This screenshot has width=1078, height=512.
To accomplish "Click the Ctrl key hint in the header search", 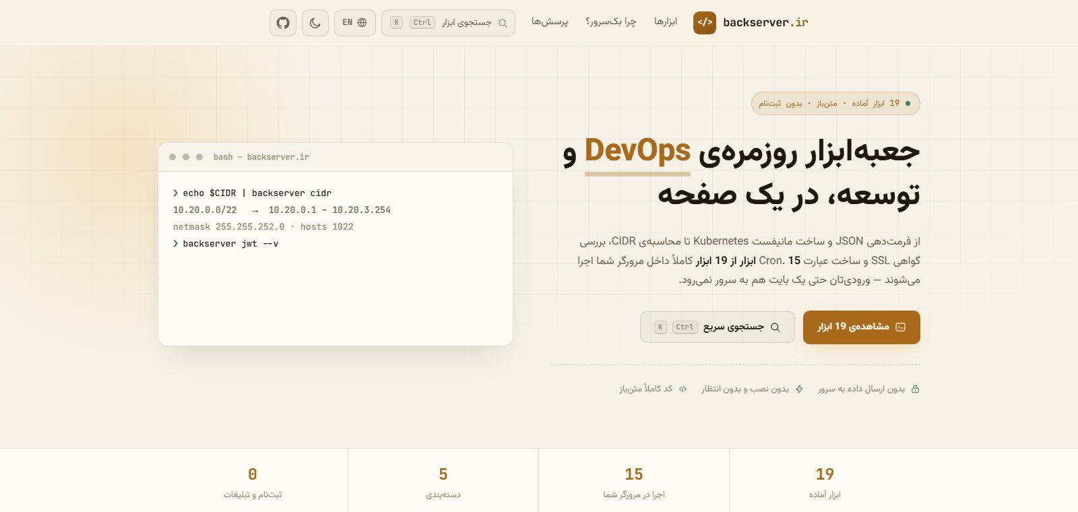I will click(x=422, y=23).
